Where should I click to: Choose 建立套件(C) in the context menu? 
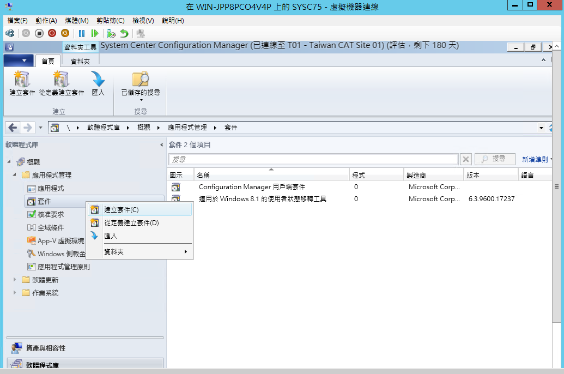(140, 210)
